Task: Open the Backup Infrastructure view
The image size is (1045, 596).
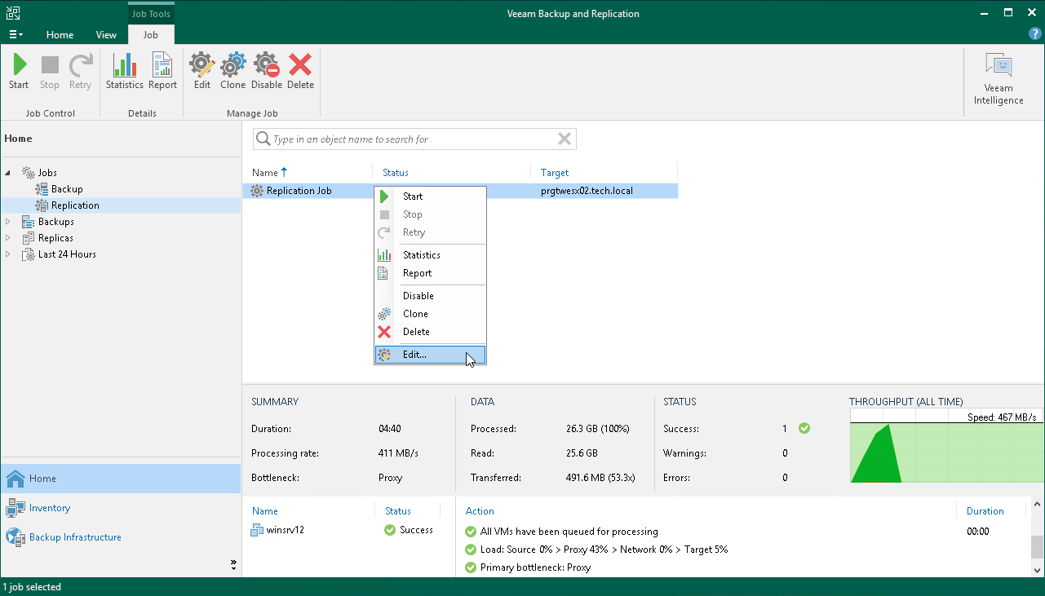Action: tap(121, 537)
